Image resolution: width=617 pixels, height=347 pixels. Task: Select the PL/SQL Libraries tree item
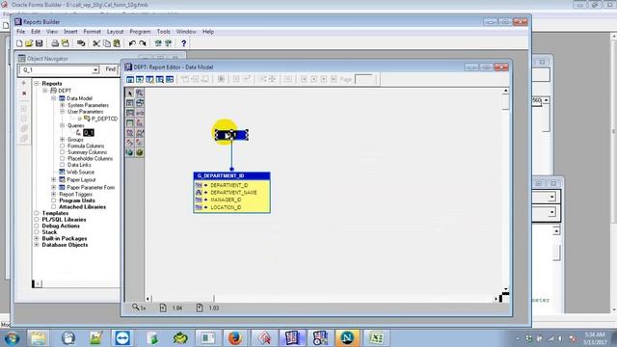click(64, 220)
